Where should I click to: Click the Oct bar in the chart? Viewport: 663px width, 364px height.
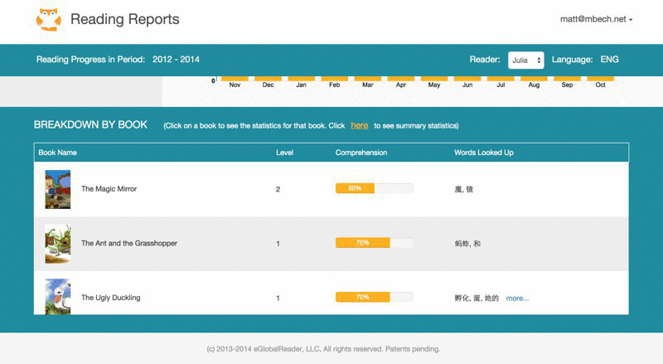[600, 79]
